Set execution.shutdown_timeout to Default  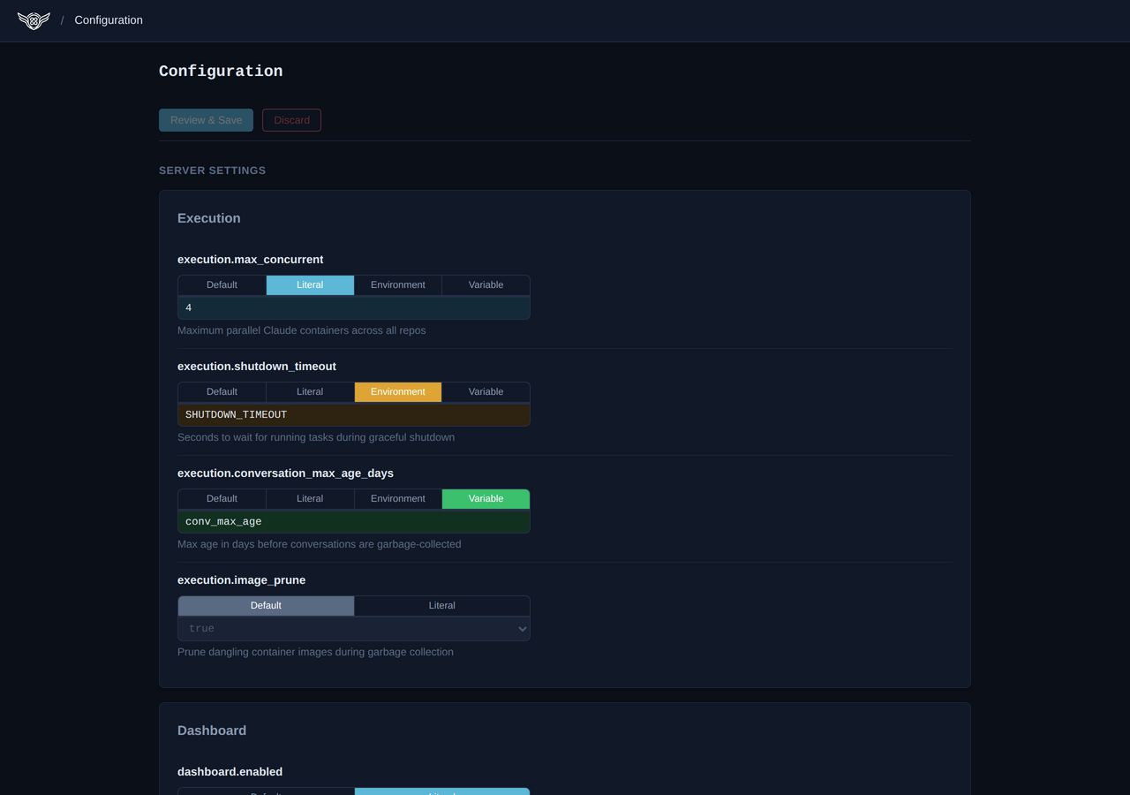pyautogui.click(x=222, y=392)
